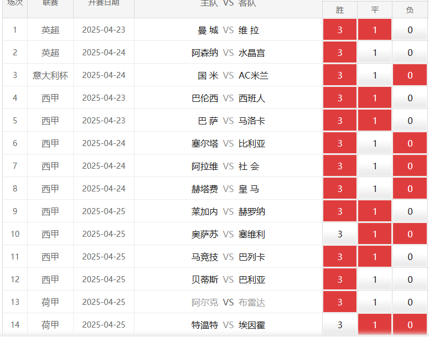Click date 2025-04-25 in row 14
This screenshot has height=337, width=429.
coord(104,325)
